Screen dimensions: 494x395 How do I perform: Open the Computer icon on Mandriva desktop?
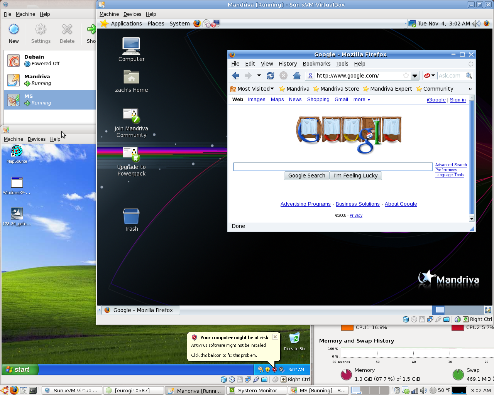pyautogui.click(x=131, y=46)
